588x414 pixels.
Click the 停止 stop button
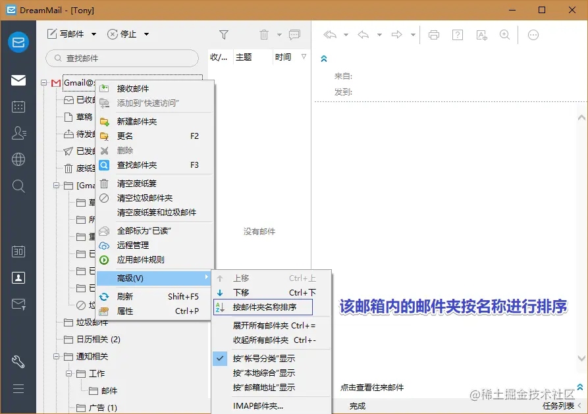click(122, 34)
